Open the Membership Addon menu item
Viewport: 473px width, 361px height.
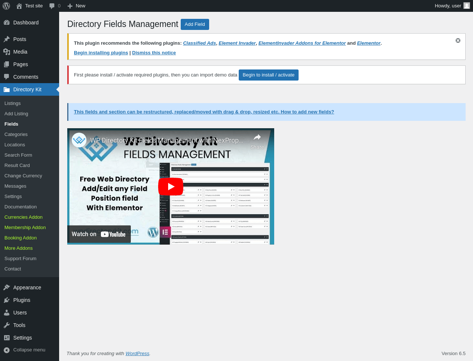point(25,228)
